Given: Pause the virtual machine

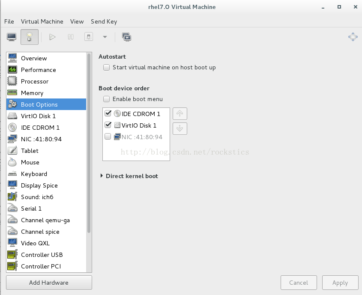Looking at the screenshot, I should click(x=71, y=37).
